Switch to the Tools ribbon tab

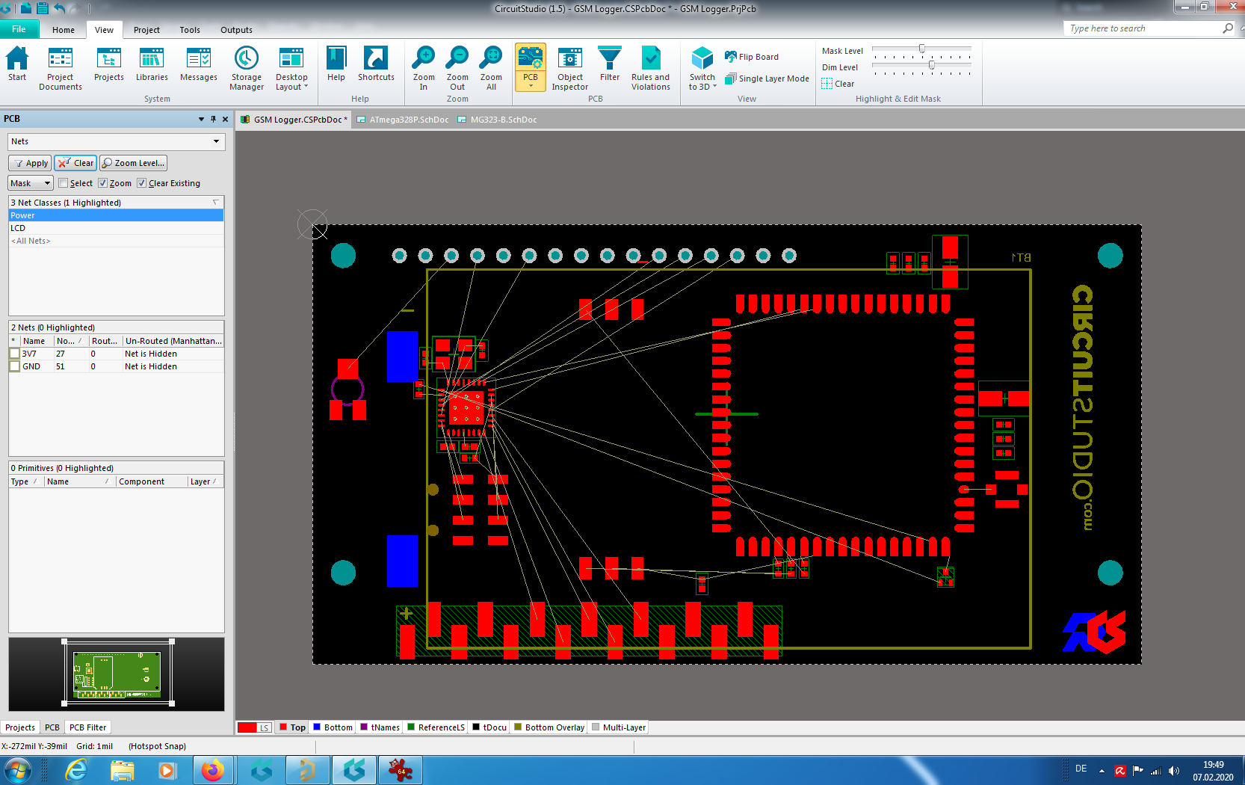(190, 30)
